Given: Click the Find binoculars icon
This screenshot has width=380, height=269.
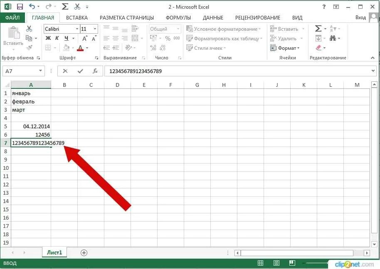Looking at the screenshot, I should tap(333, 38).
